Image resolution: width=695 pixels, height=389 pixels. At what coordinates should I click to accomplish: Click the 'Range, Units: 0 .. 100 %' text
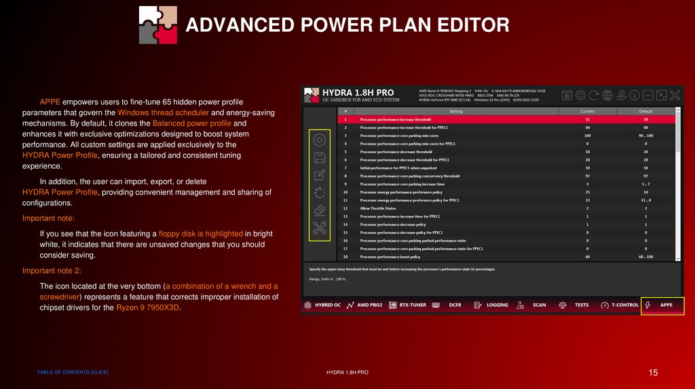(x=328, y=279)
